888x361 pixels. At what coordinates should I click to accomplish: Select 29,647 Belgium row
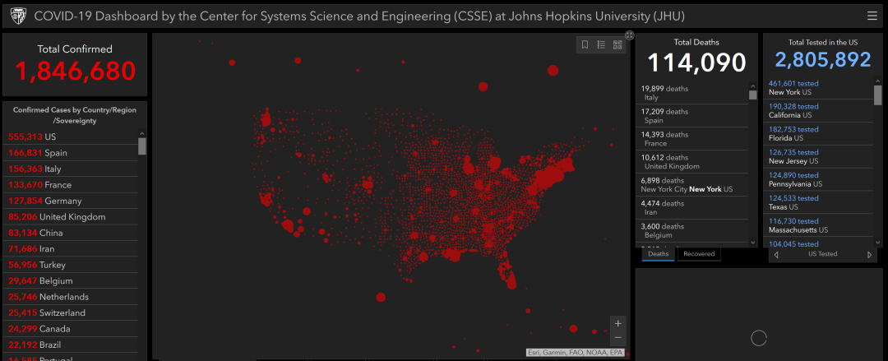[x=70, y=280]
